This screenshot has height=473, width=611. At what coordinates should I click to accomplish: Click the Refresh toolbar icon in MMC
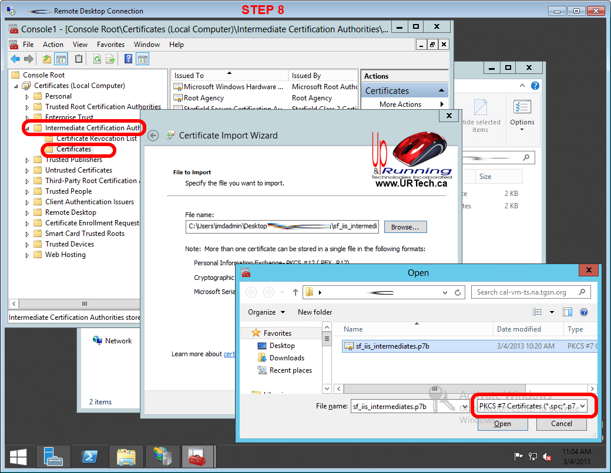tap(97, 59)
